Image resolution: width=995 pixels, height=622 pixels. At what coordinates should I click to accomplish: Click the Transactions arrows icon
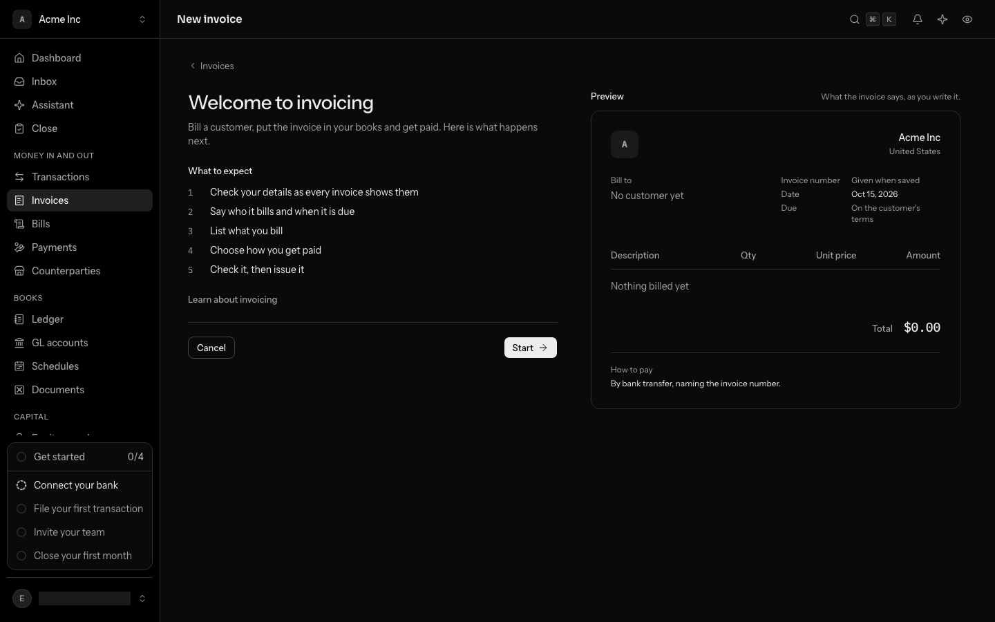click(x=19, y=177)
